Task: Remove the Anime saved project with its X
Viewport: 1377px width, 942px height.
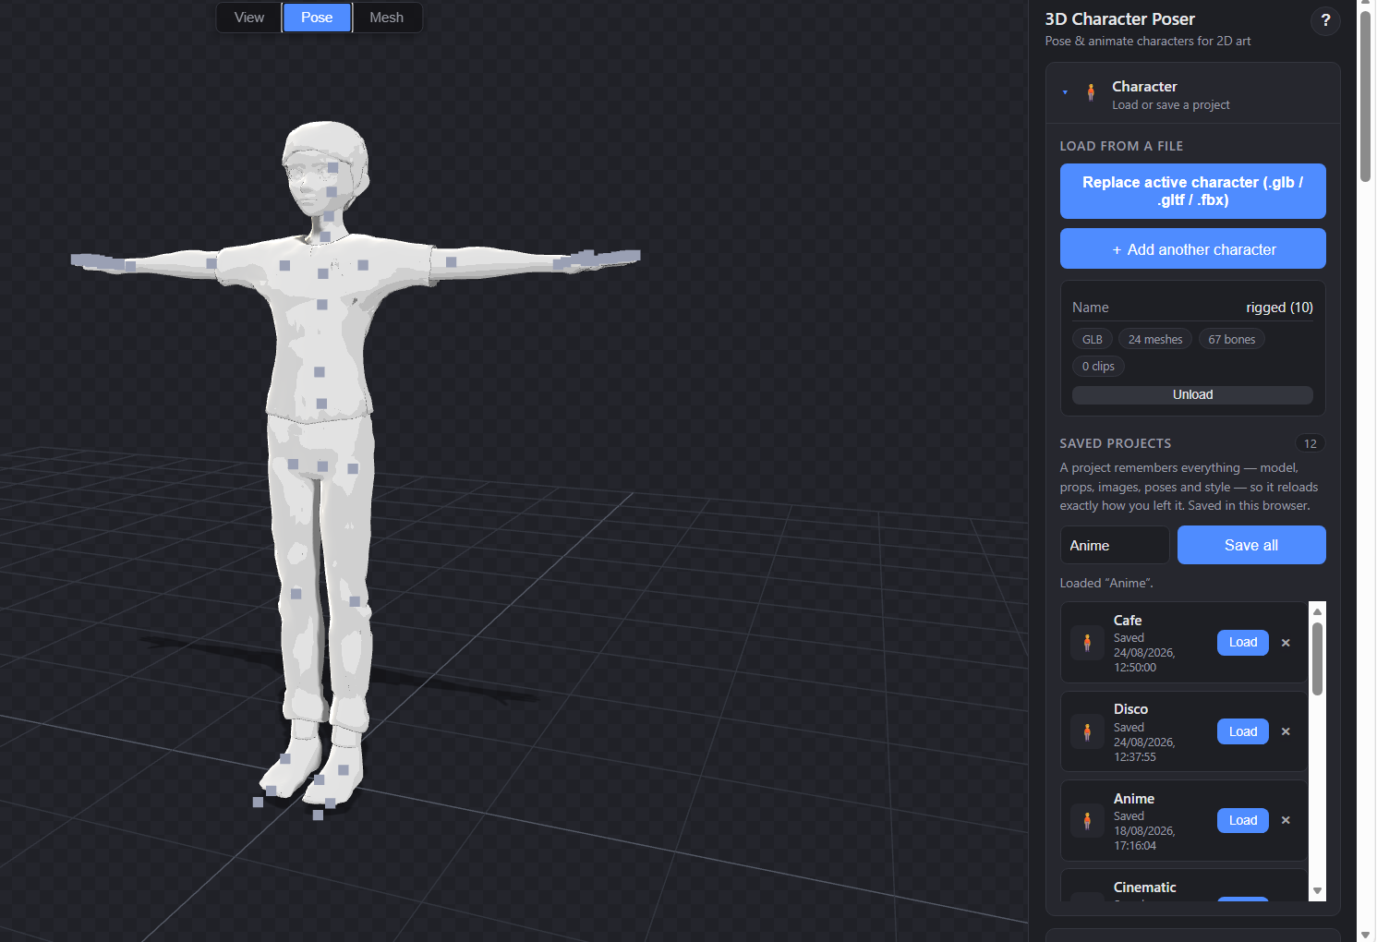Action: pos(1286,820)
